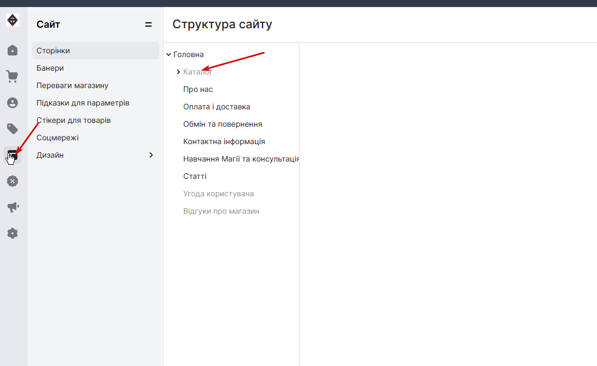
Task: Collapse the Сайт menu with hamburger icon
Action: click(x=148, y=24)
